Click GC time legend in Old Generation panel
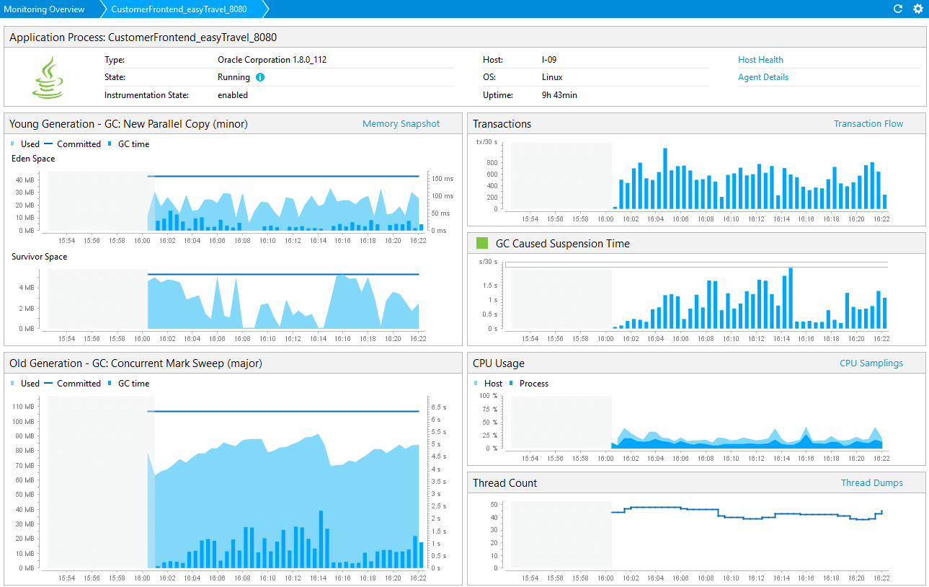 point(128,384)
